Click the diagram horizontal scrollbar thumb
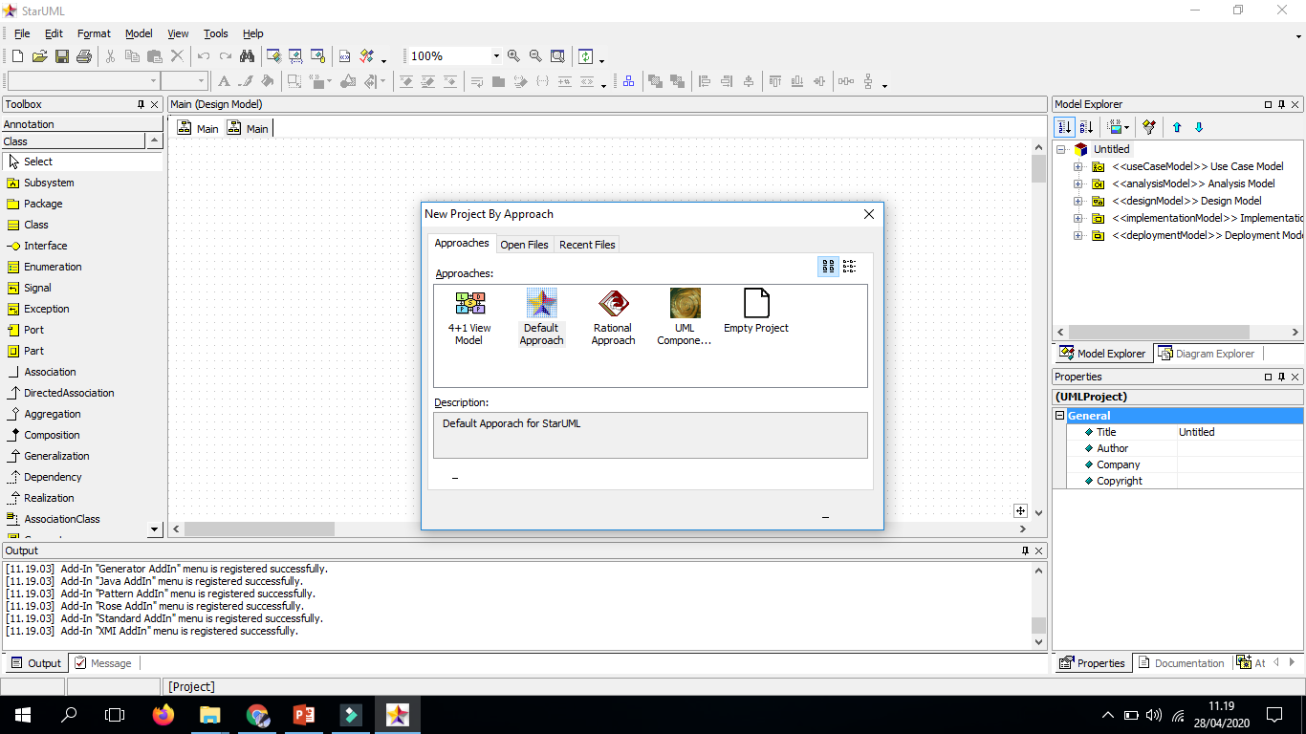Screen dimensions: 1306x734 (259, 529)
